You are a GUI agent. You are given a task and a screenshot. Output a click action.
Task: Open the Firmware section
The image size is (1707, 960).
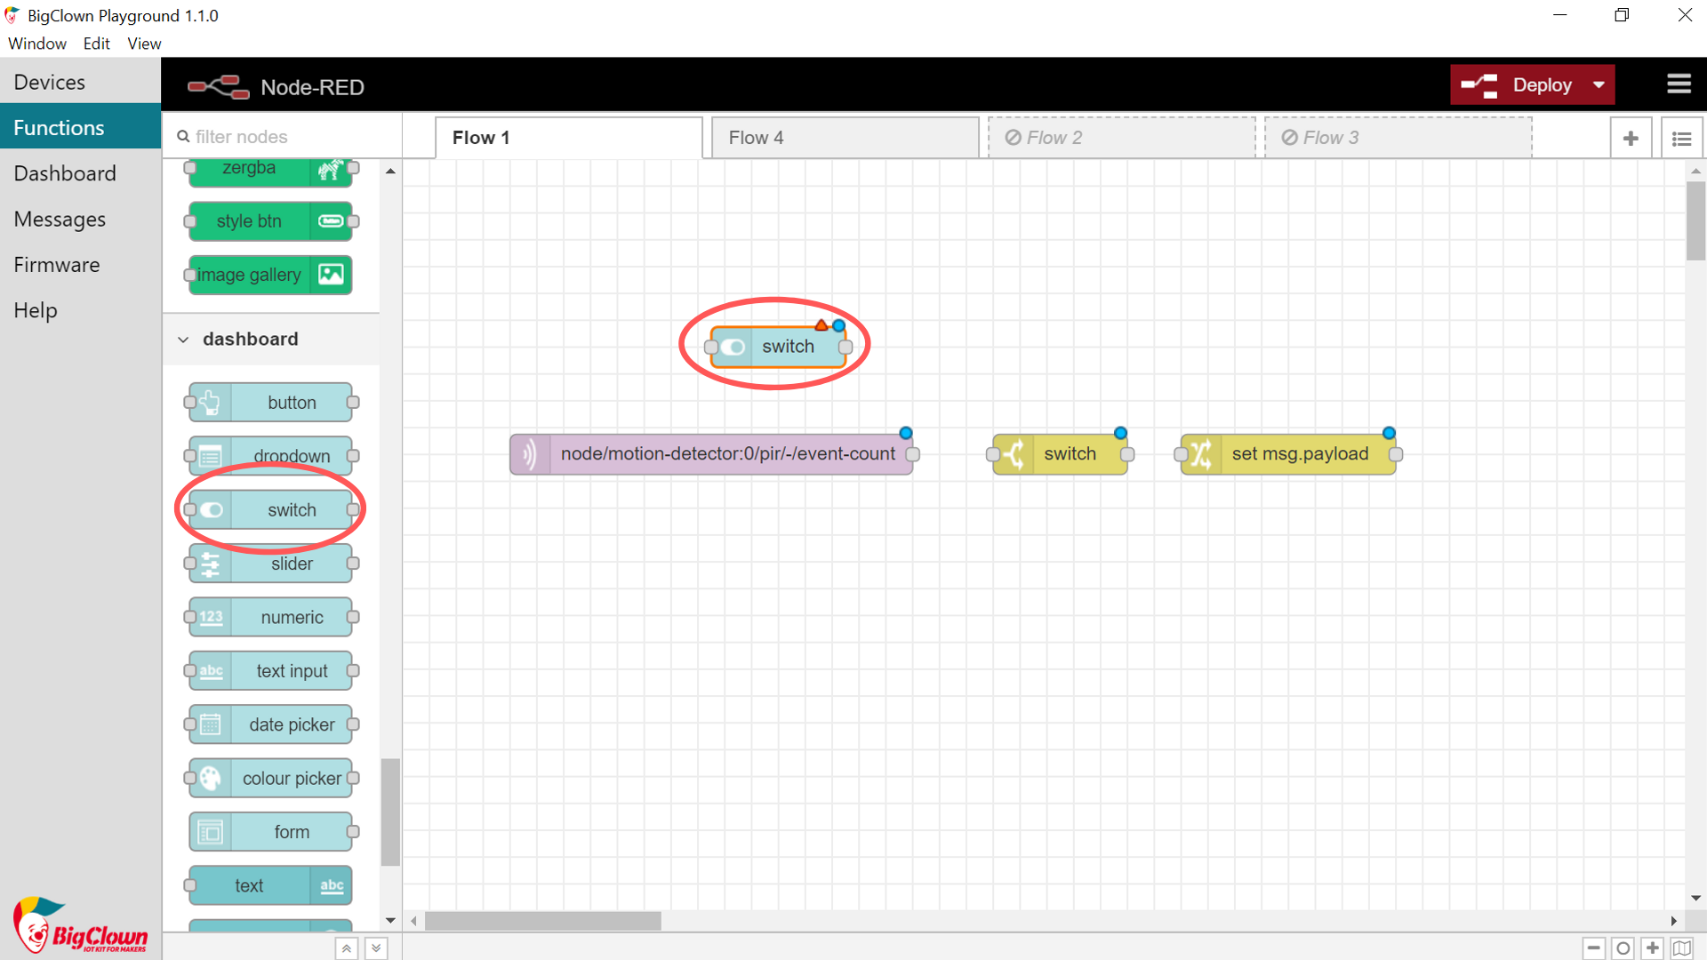(x=80, y=265)
